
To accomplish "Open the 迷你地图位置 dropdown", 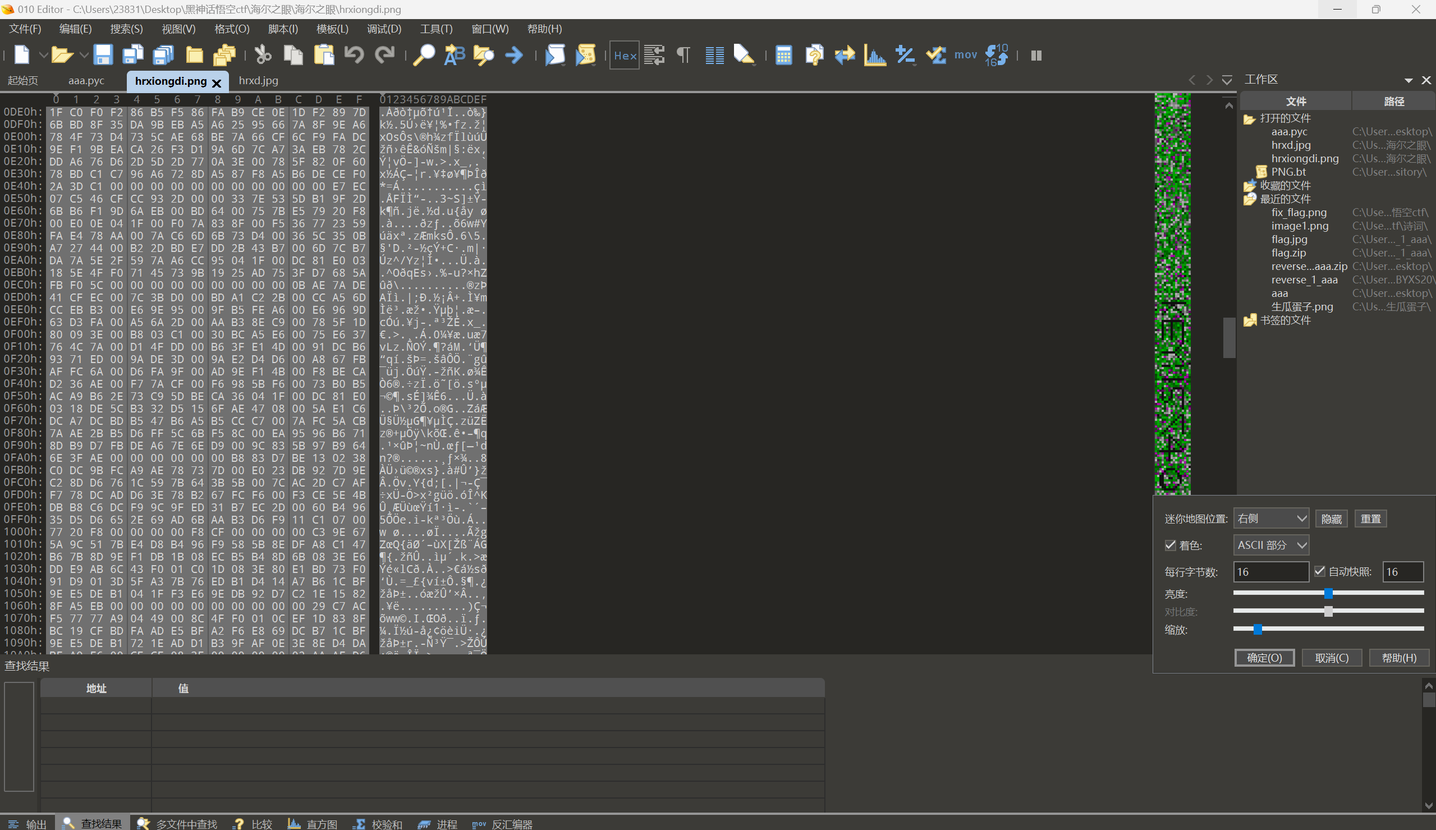I will 1271,518.
